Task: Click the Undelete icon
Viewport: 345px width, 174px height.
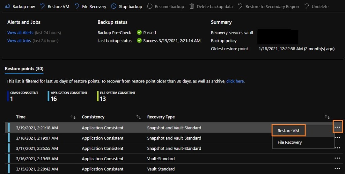Action: click(307, 6)
